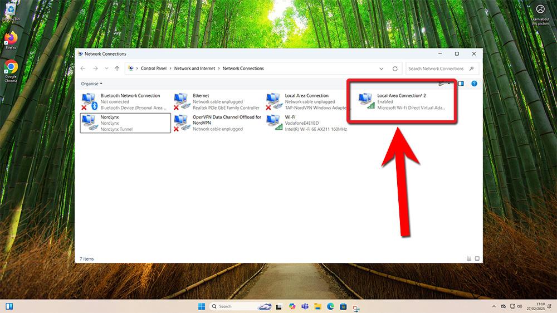Open the Widgets panel on the taskbar
557x313 pixels.
click(9, 306)
